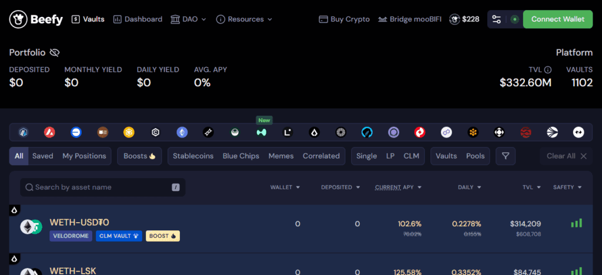This screenshot has height=275, width=602.
Task: Sort by the DEPOSITED column
Action: pos(340,187)
